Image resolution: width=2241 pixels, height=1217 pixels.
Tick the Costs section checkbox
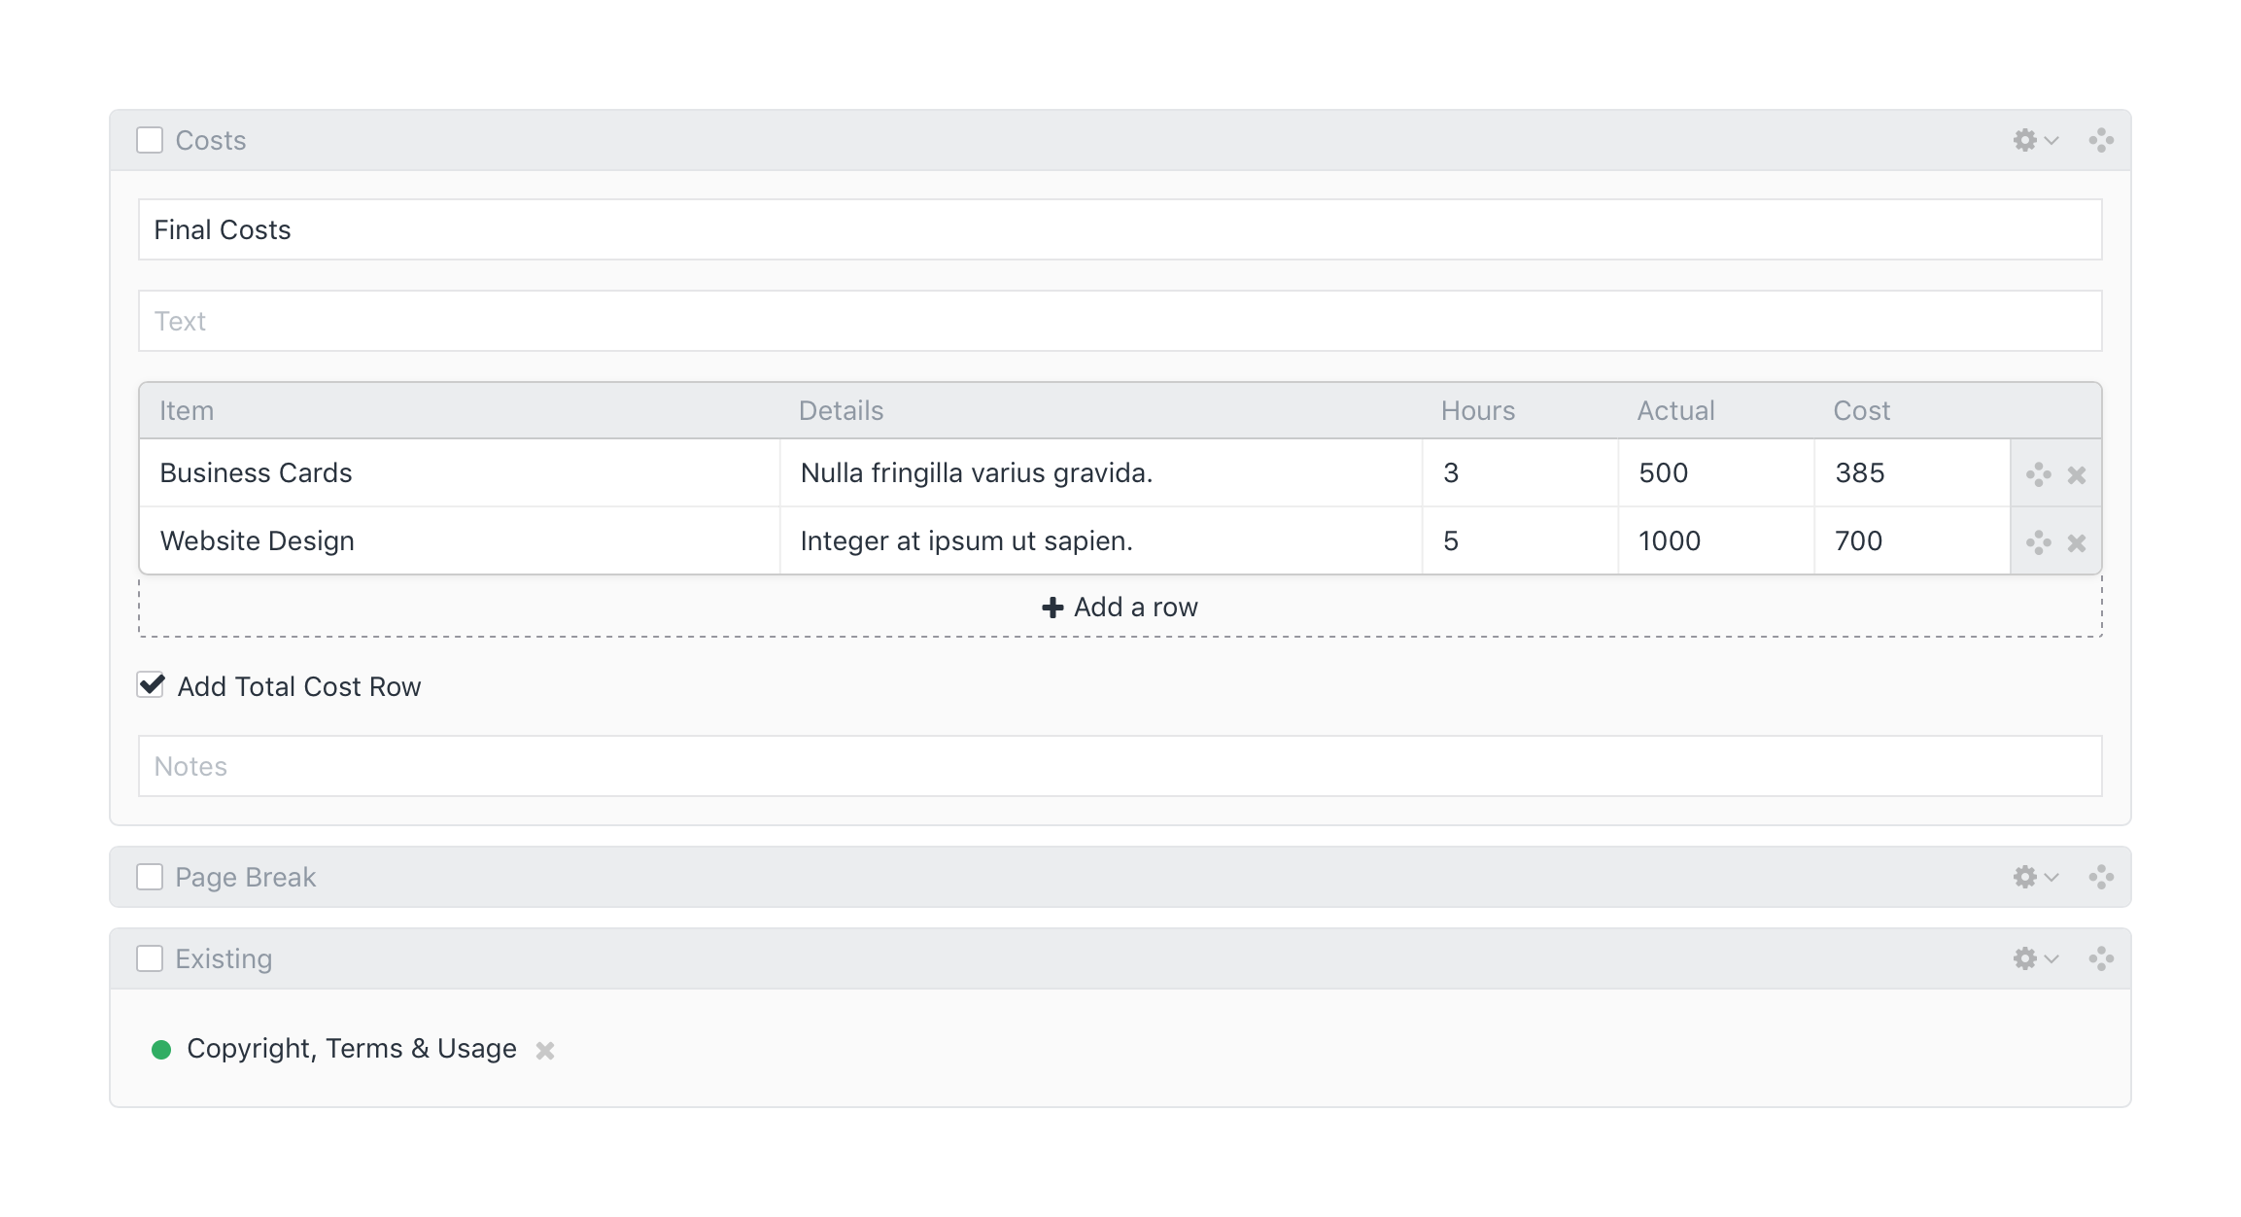[x=150, y=140]
